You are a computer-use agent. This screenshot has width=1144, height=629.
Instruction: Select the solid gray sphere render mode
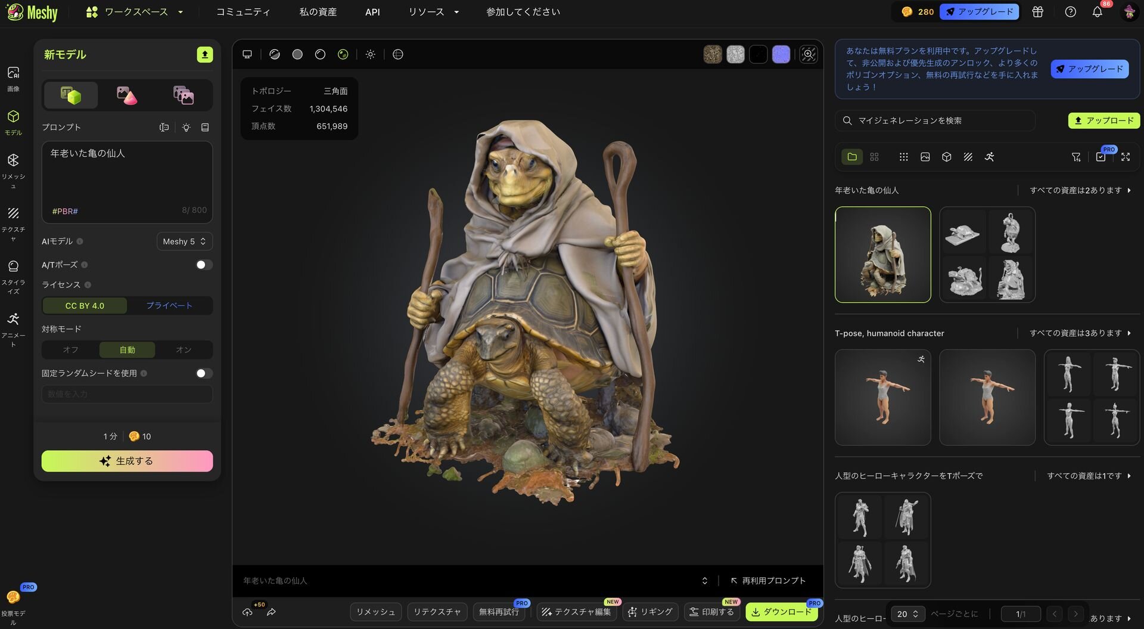(x=297, y=54)
